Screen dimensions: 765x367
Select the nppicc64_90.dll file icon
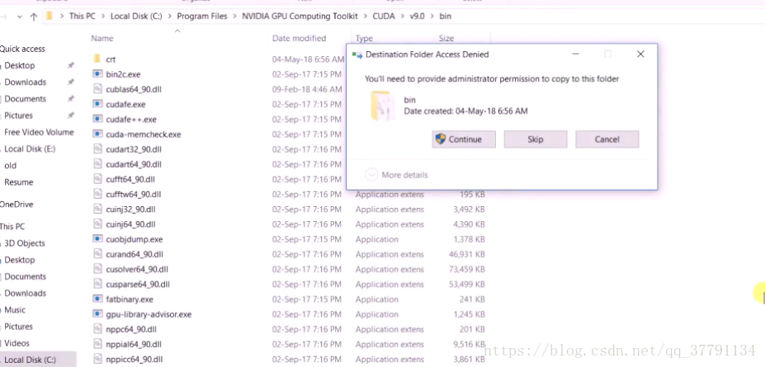tap(97, 360)
